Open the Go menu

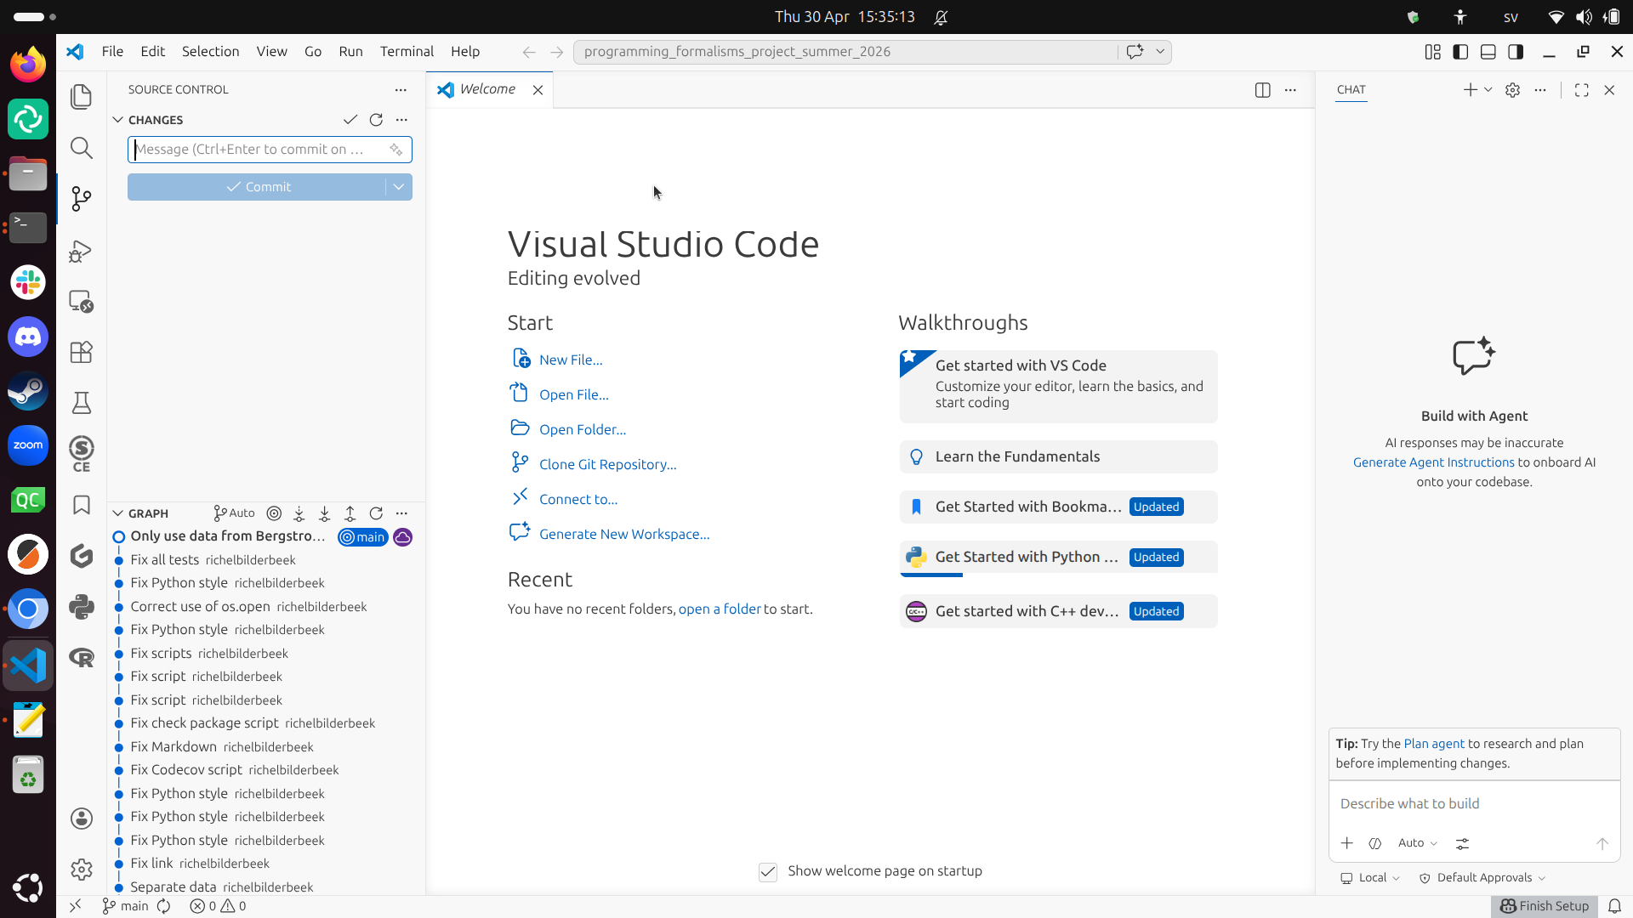313,52
